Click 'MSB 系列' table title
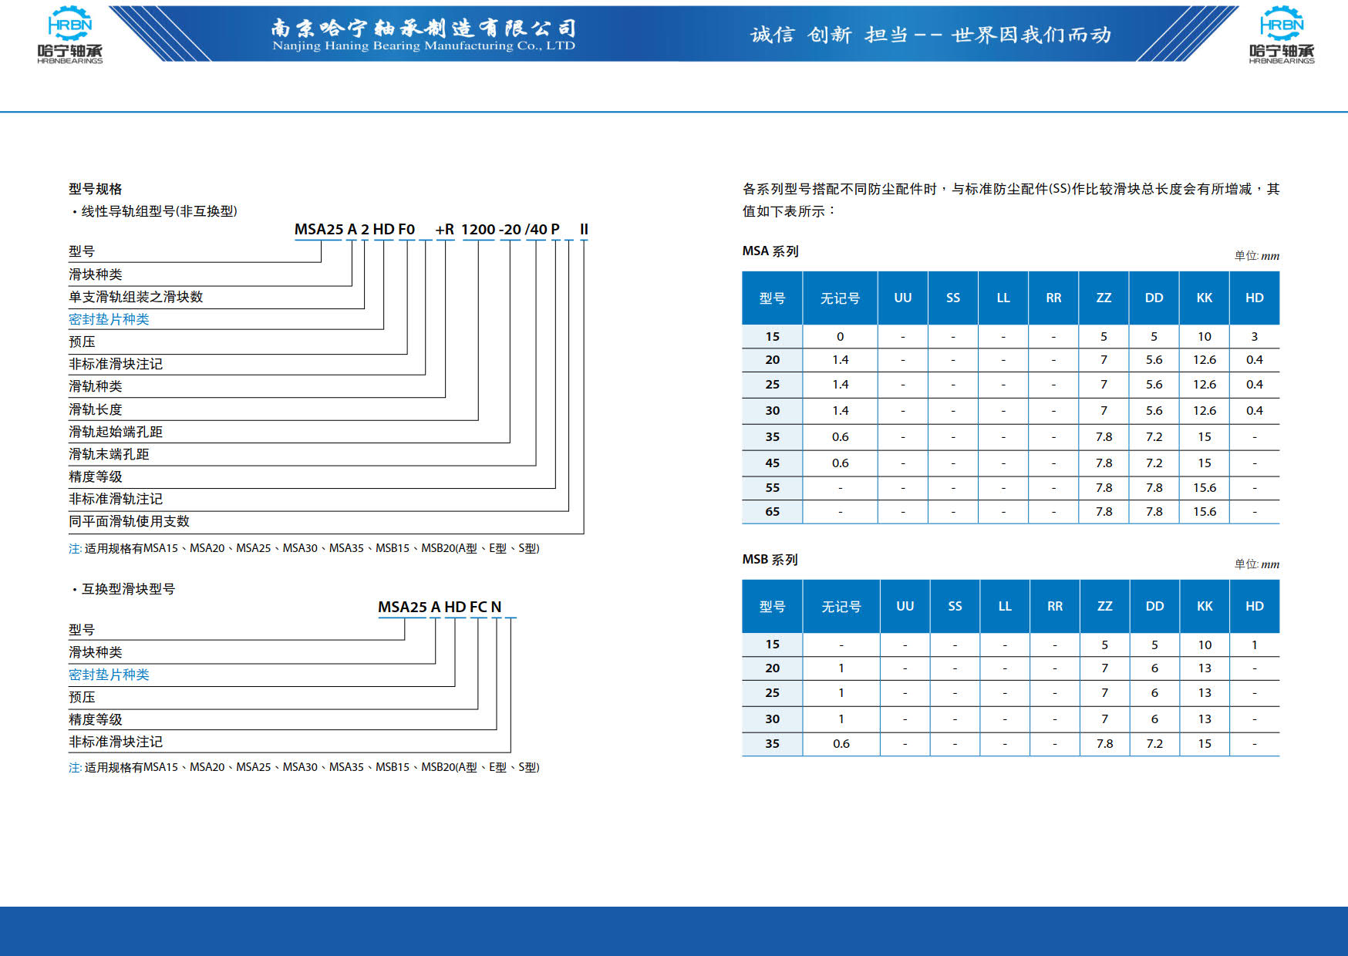The height and width of the screenshot is (956, 1348). (770, 560)
